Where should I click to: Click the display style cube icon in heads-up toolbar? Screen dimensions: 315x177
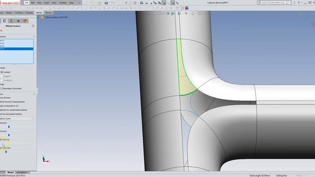pos(179,13)
